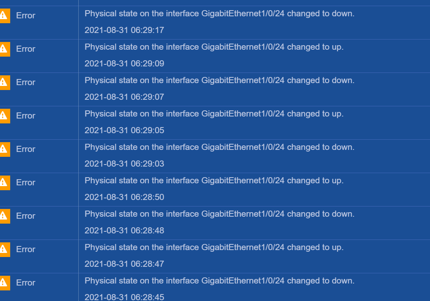Screen dimensions: 430x301
Task: Click the warning icon on the 06:28:45 row
Action: coord(4,283)
